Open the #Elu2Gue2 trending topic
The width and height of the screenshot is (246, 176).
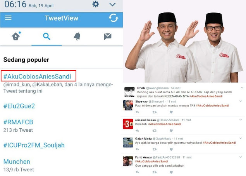click(19, 106)
